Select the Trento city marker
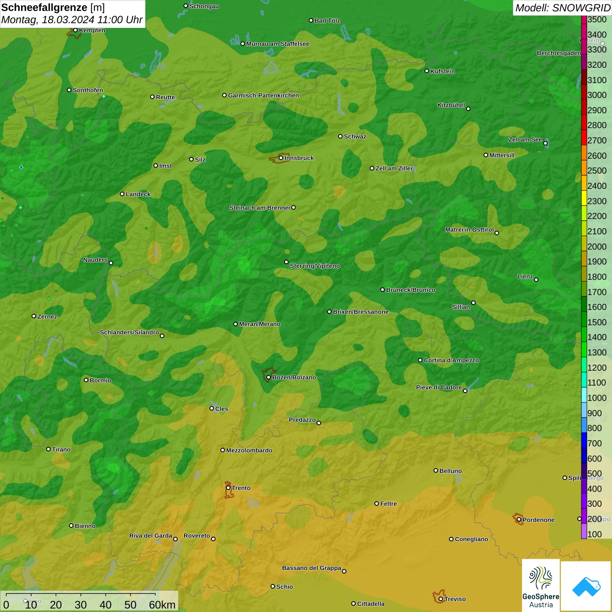 point(228,488)
